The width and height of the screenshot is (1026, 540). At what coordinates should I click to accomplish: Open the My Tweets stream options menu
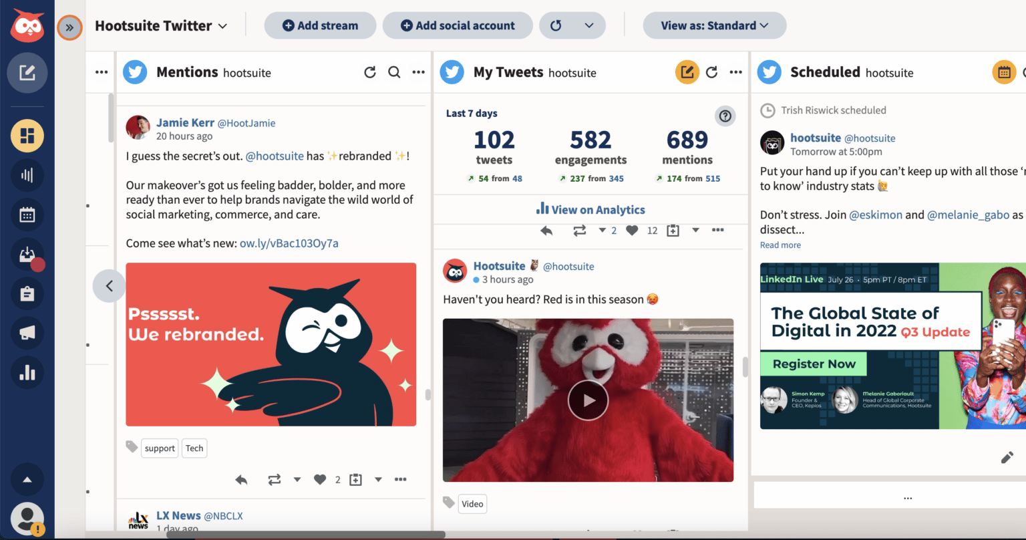pos(735,72)
